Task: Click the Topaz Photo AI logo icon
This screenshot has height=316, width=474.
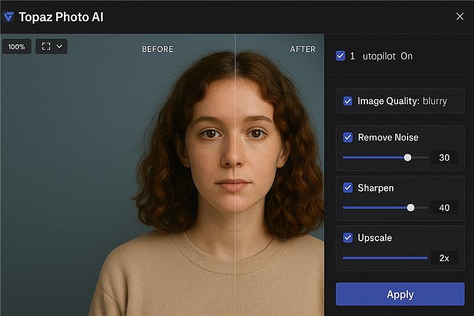Action: 8,17
